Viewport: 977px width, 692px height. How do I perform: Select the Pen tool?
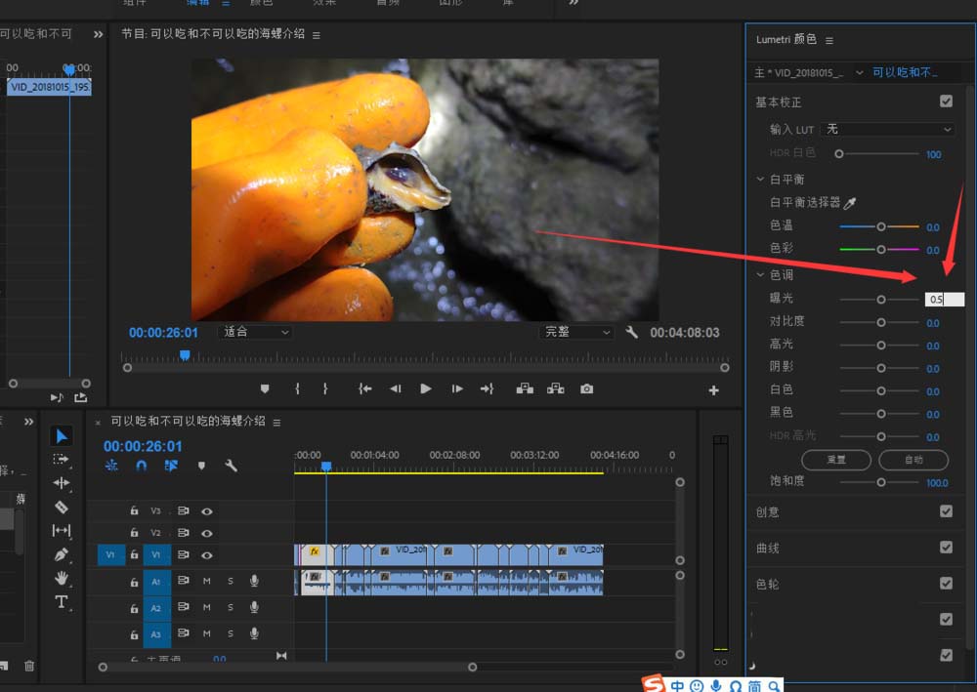(x=61, y=553)
